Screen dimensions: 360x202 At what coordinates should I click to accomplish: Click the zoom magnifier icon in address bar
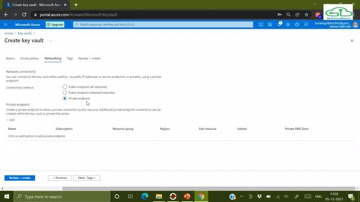[289, 15]
